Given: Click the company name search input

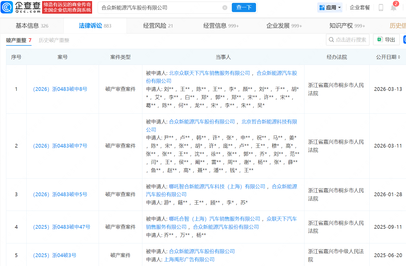Looking at the screenshot, I should click(161, 8).
